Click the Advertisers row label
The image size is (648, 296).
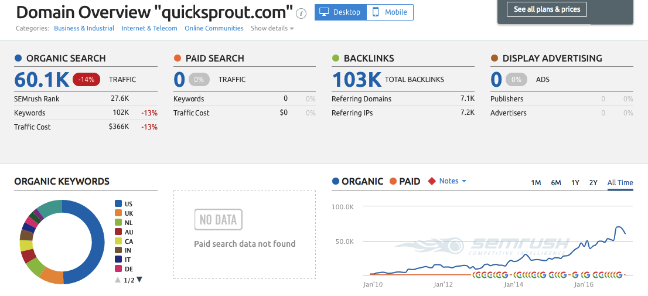coord(509,113)
